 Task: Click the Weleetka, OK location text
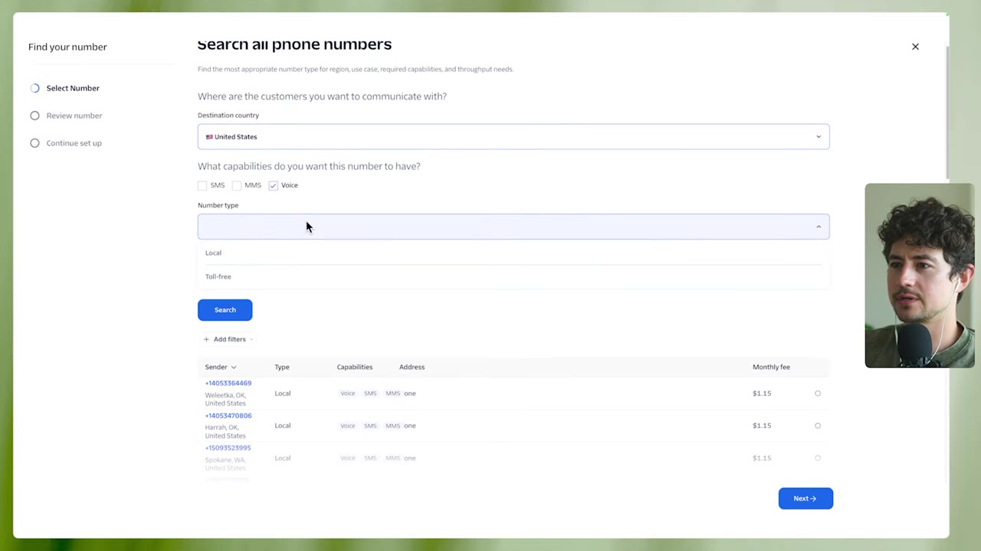point(225,399)
